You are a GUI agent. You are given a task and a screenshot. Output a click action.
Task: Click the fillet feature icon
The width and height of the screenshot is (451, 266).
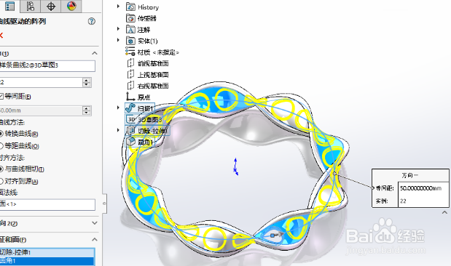tap(130, 142)
